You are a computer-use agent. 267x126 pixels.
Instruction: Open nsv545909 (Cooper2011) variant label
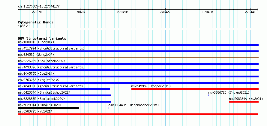click(151, 86)
